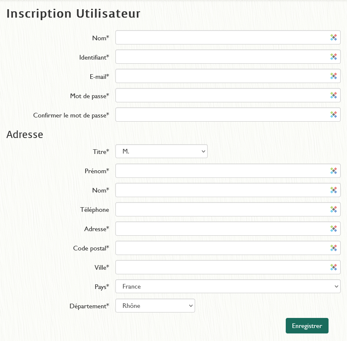
Task: Expand the Département dropdown showing Rhône
Action: [x=155, y=306]
